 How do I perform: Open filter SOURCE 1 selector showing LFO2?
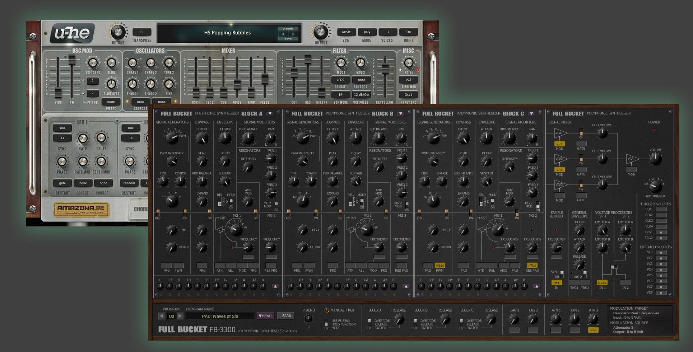tap(340, 80)
